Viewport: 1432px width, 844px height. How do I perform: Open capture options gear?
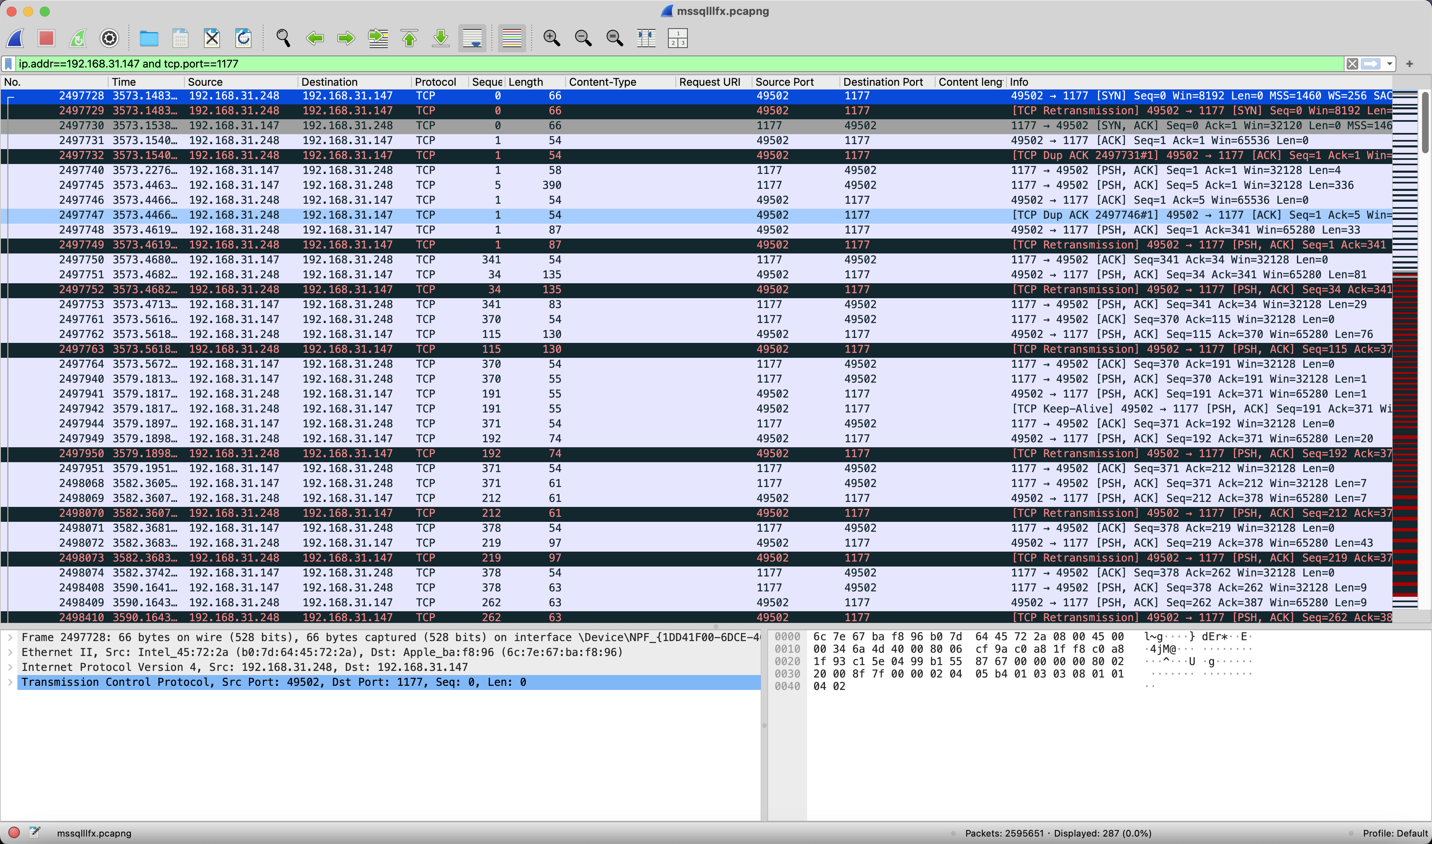click(109, 38)
